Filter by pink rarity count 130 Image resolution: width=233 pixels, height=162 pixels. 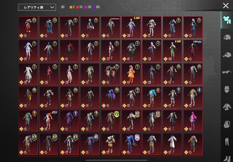click(88, 7)
